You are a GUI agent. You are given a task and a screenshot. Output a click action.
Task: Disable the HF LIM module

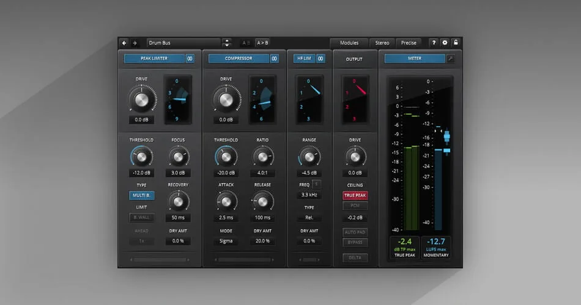click(304, 59)
